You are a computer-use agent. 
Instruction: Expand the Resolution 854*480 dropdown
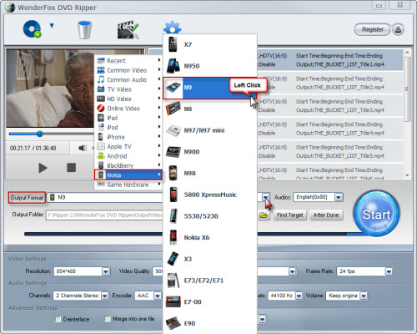pyautogui.click(x=105, y=271)
